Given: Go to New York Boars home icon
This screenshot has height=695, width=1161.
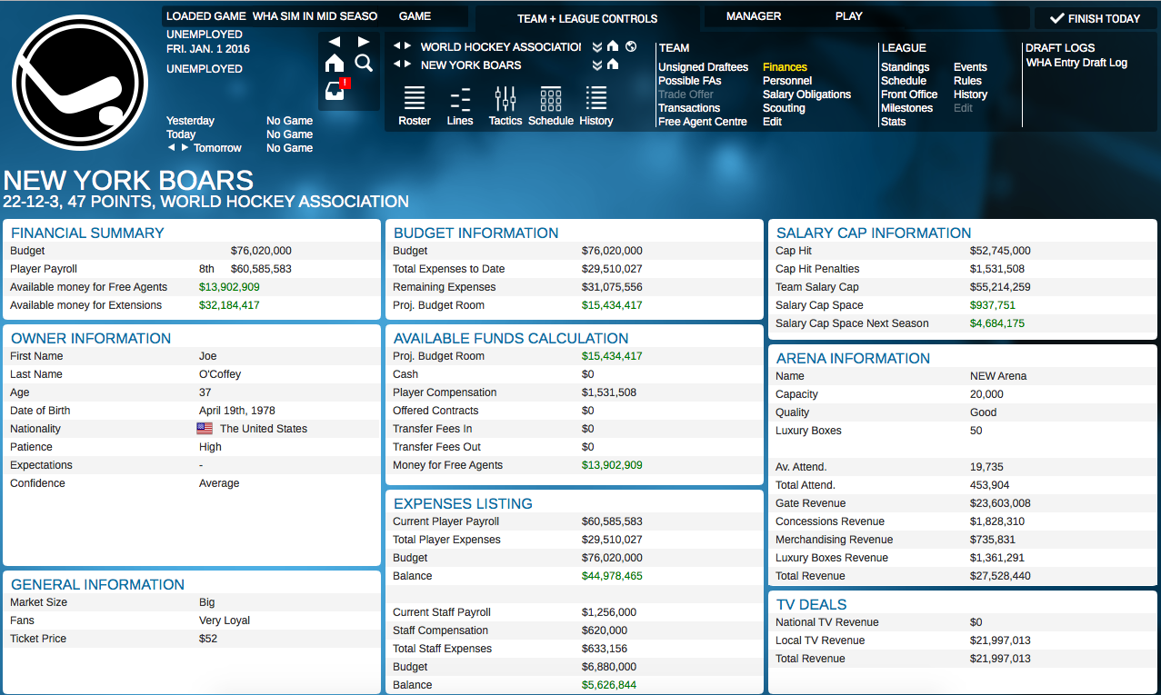Looking at the screenshot, I should click(613, 65).
